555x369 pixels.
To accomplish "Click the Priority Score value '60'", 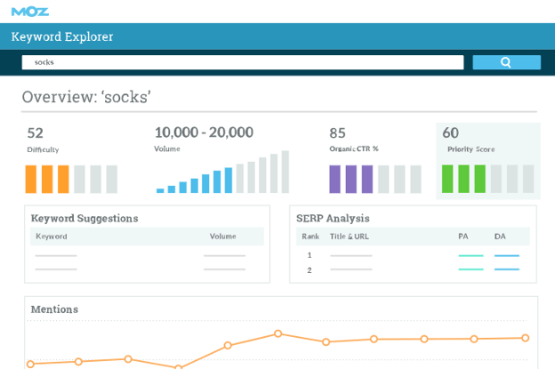I will pos(451,133).
